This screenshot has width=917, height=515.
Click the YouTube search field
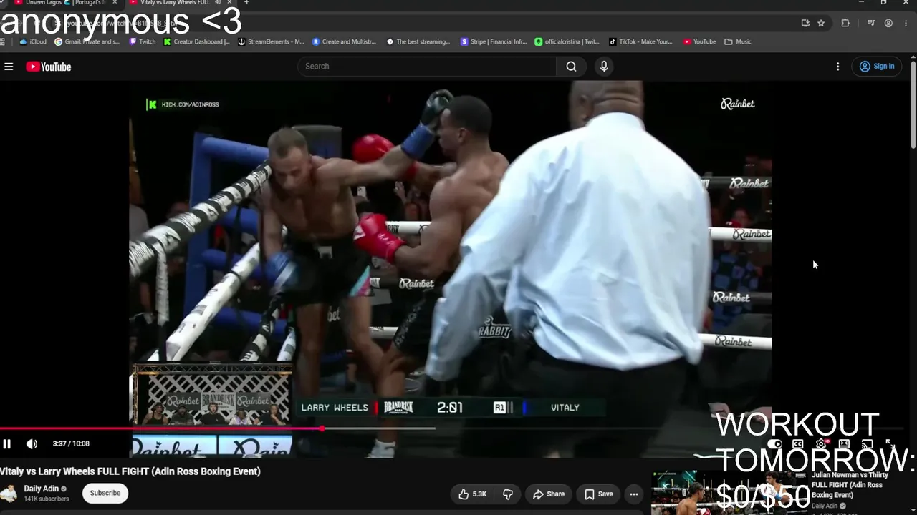427,67
